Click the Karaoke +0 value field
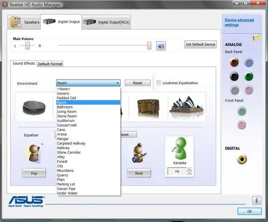268x222 pixels. pos(177,171)
